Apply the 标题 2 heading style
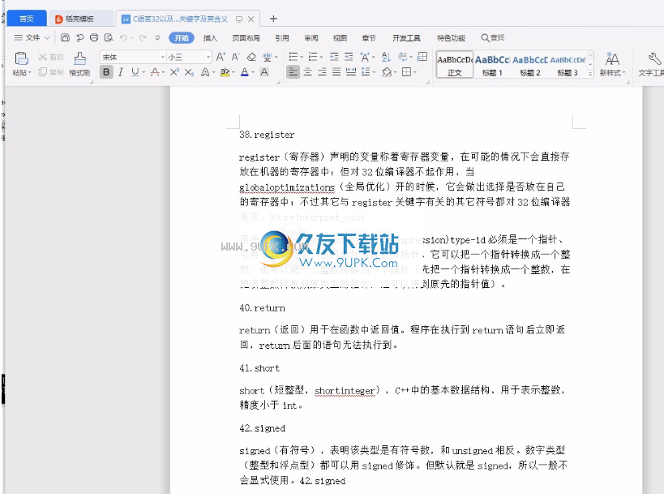The height and width of the screenshot is (498, 664). [529, 65]
